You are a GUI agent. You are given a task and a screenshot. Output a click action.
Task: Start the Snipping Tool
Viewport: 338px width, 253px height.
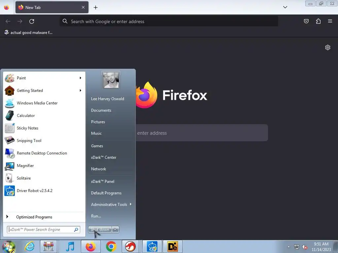coord(44,140)
